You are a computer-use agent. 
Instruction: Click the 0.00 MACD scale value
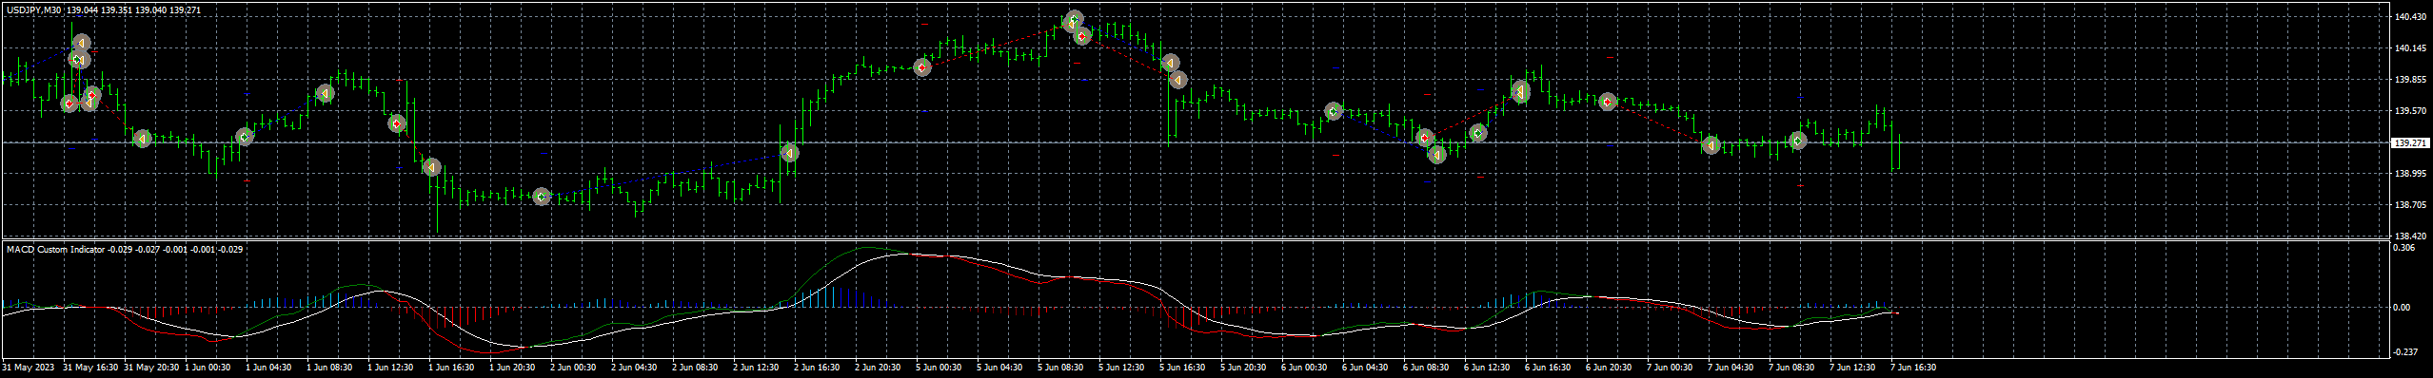(x=2402, y=308)
